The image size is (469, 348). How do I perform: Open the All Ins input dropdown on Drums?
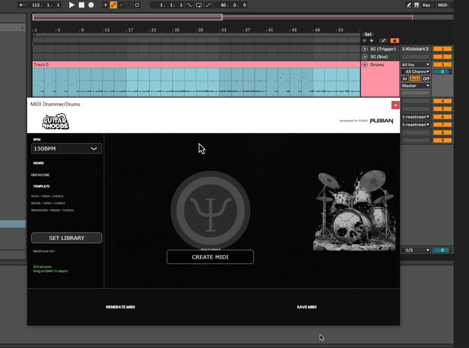415,64
